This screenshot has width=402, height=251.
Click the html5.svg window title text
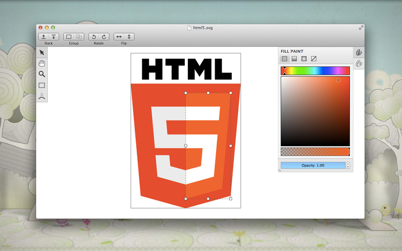pyautogui.click(x=203, y=28)
